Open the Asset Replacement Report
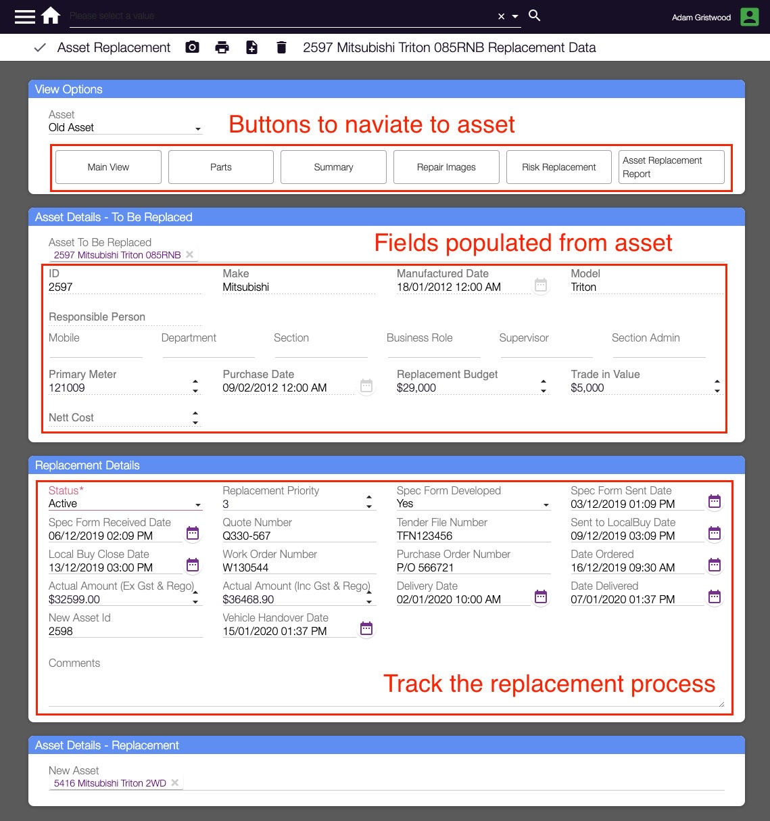 tap(671, 167)
